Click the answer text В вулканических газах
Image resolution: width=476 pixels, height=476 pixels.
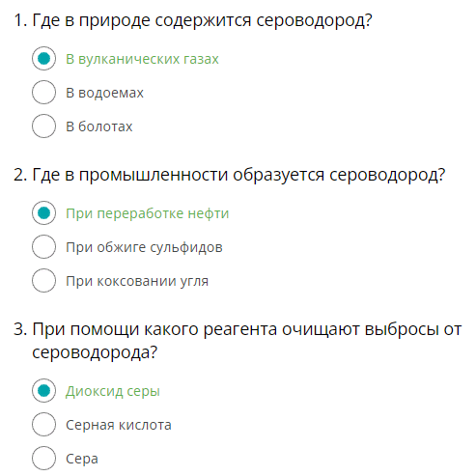(x=142, y=59)
